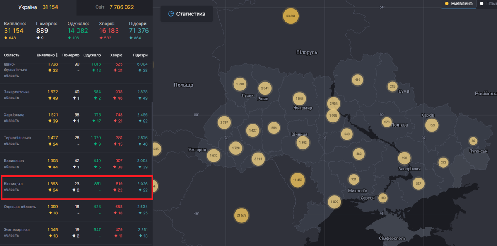This screenshot has width=497, height=246.
Task: Open the Статистика panel button
Action: [x=187, y=14]
